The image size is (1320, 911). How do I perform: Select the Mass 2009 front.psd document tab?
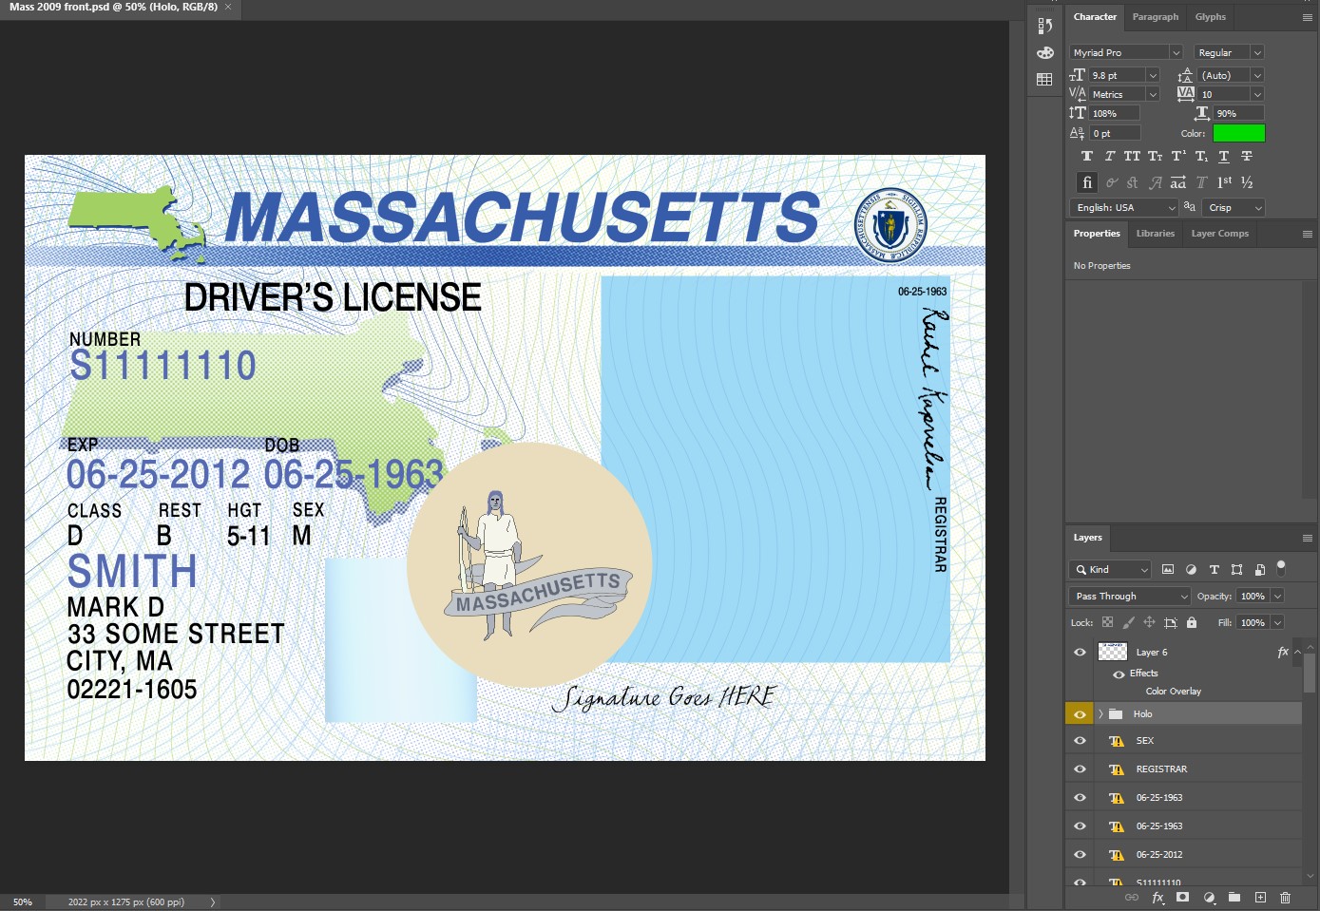pos(113,7)
